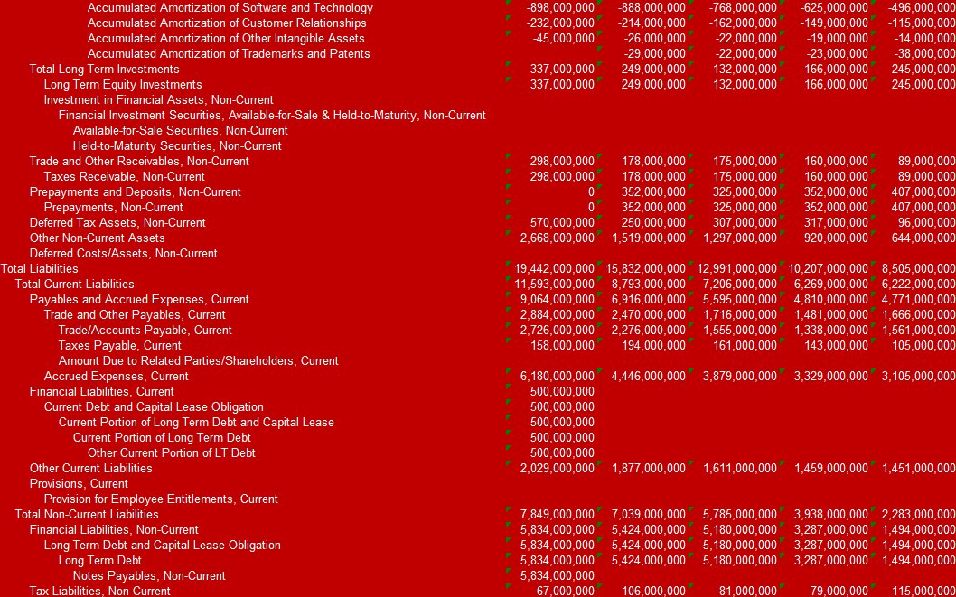Select 'Current Debt and Capital Lease Obligation' label

tap(154, 407)
